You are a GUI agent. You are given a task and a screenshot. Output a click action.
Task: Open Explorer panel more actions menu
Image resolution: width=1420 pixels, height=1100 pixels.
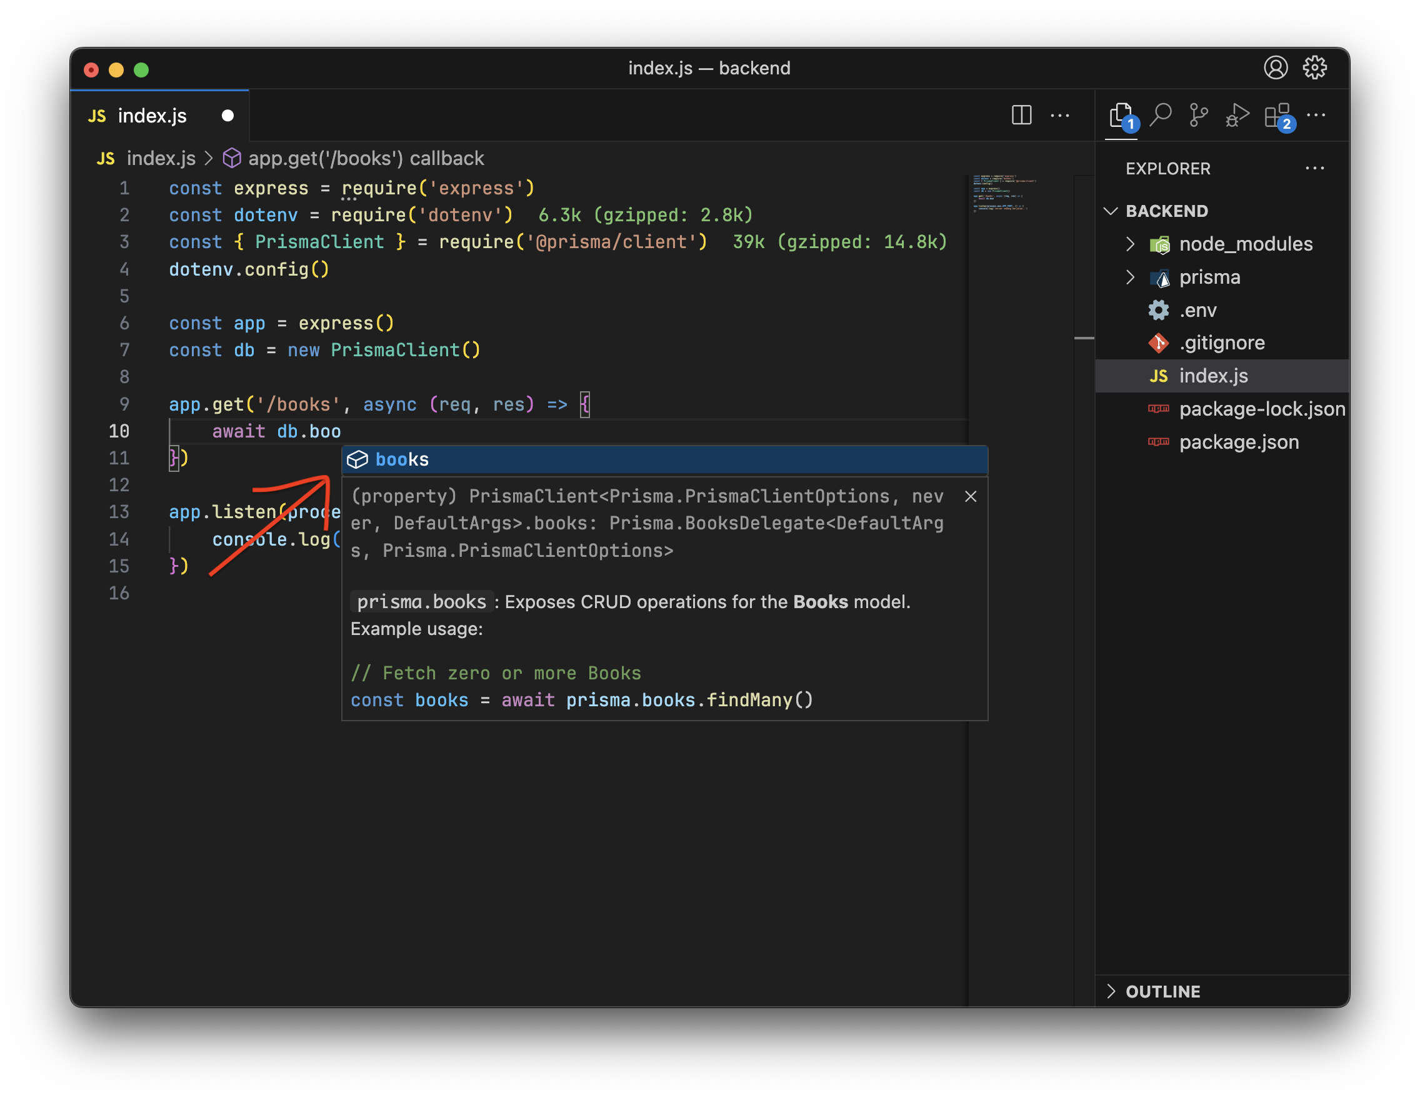(1314, 168)
